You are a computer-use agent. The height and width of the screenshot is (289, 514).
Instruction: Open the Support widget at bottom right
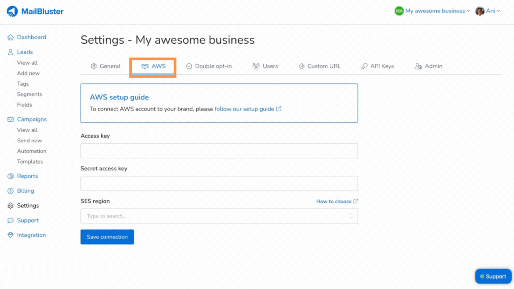coord(493,276)
